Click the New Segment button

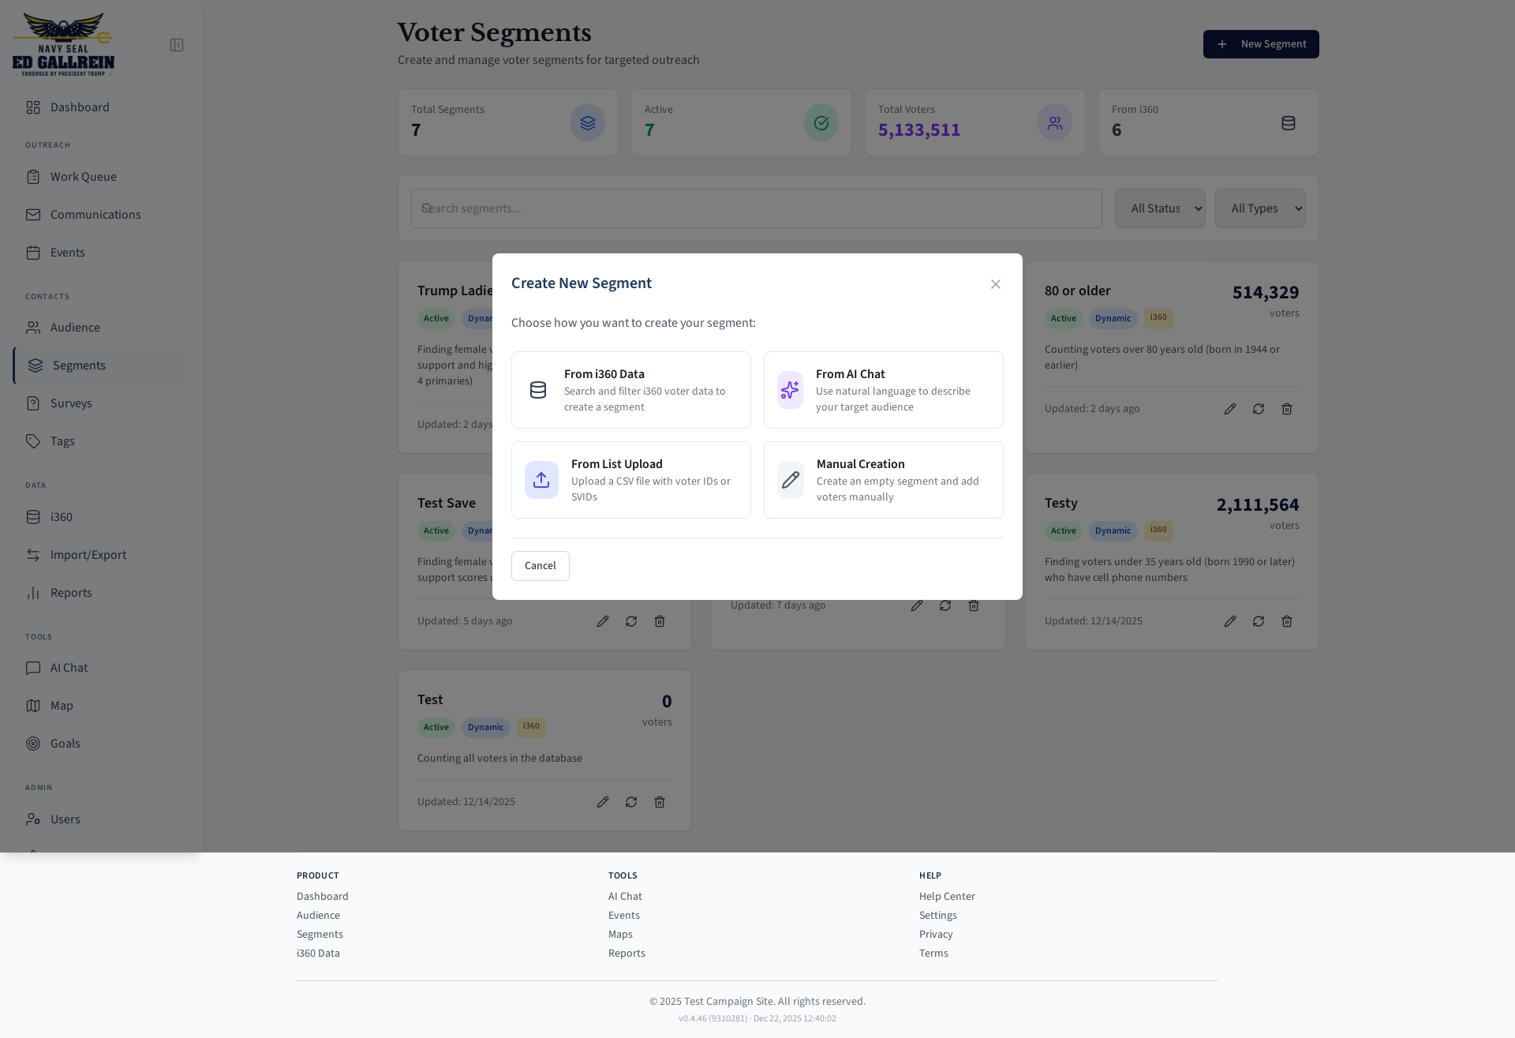point(1260,44)
